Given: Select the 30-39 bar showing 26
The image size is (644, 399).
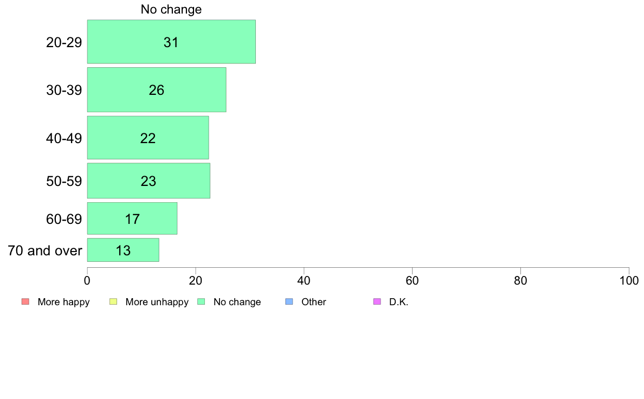Looking at the screenshot, I should pyautogui.click(x=157, y=89).
